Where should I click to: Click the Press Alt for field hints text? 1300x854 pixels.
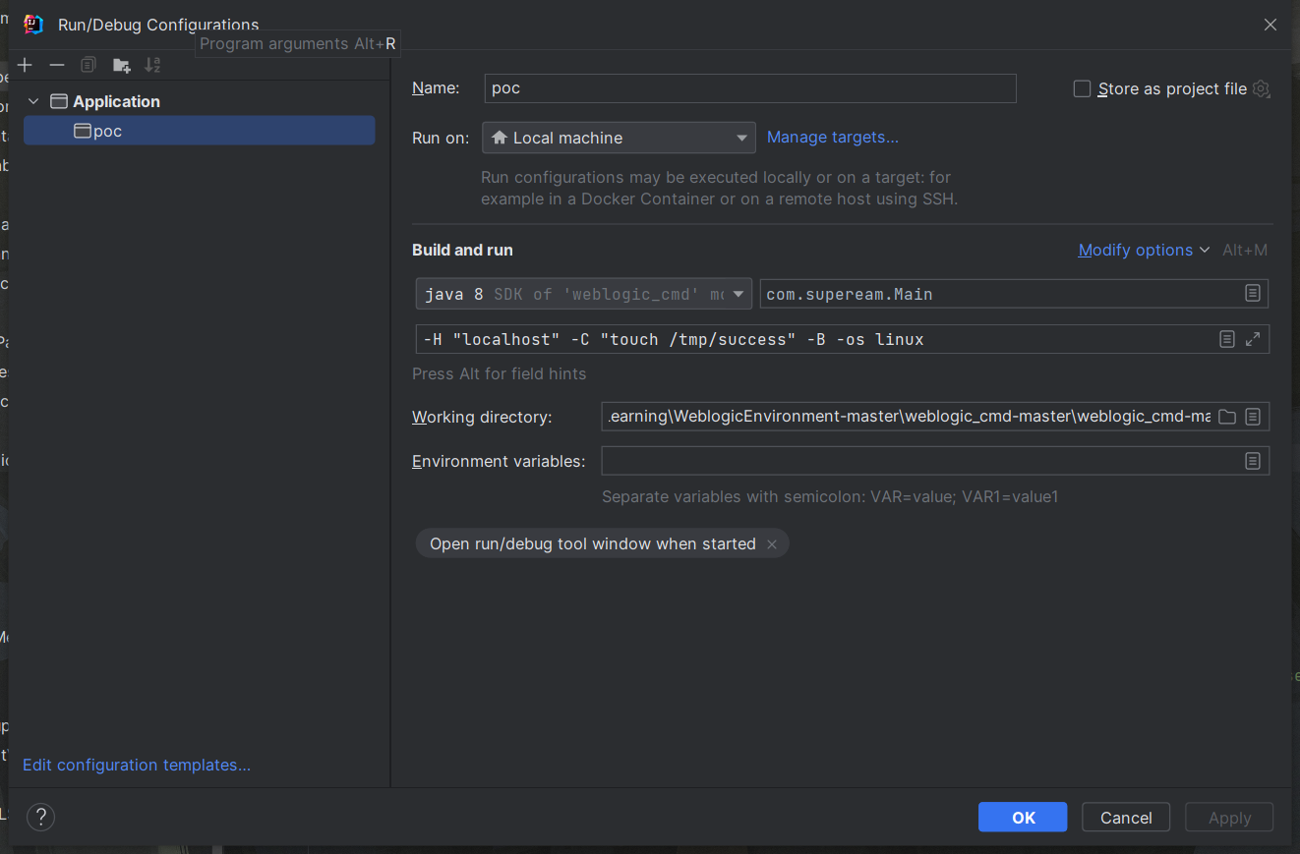(x=499, y=373)
